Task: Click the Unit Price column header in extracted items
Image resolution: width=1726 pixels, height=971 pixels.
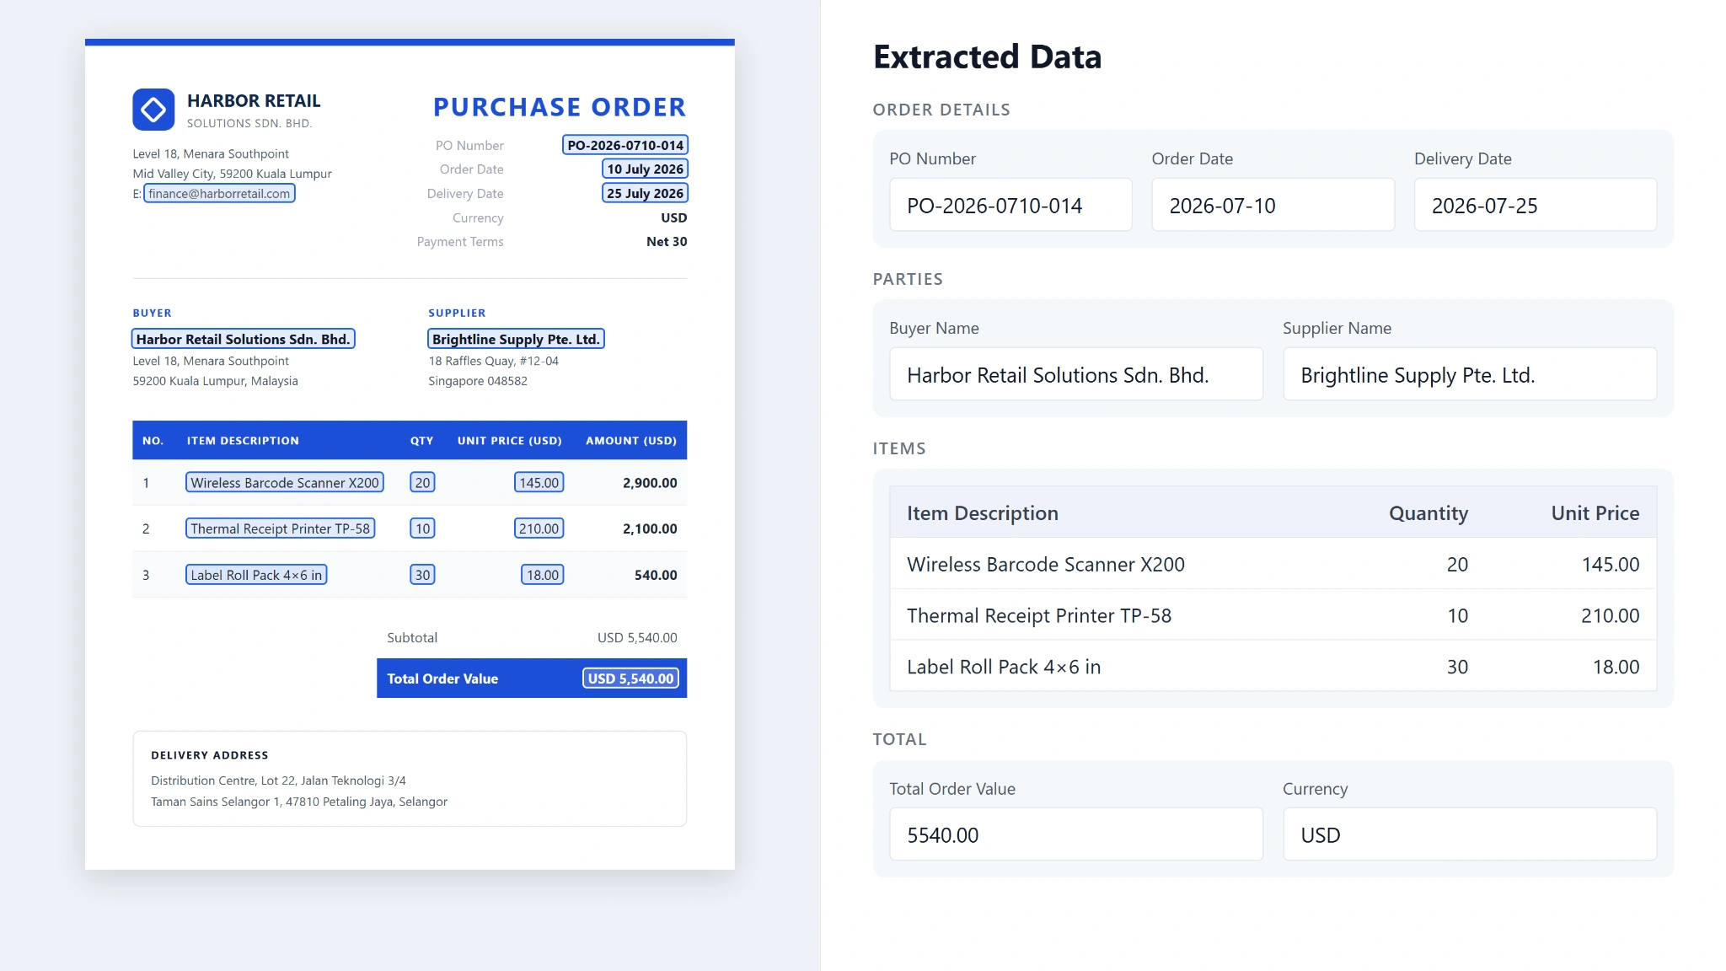Action: (x=1595, y=512)
